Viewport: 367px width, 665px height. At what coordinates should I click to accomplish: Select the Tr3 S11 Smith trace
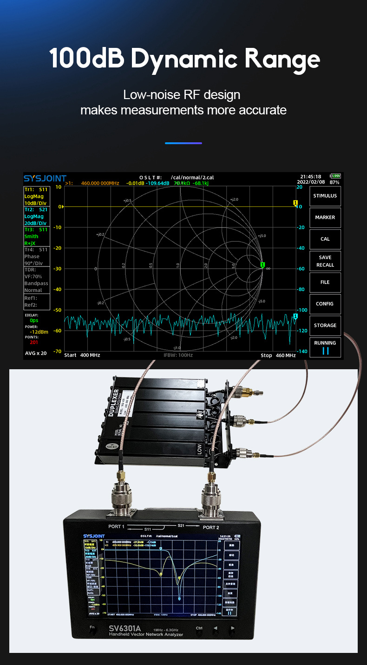pyautogui.click(x=36, y=236)
